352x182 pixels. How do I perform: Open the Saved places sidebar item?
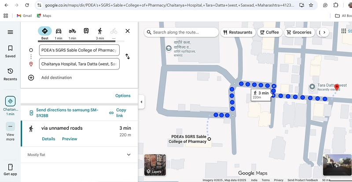tap(10, 51)
